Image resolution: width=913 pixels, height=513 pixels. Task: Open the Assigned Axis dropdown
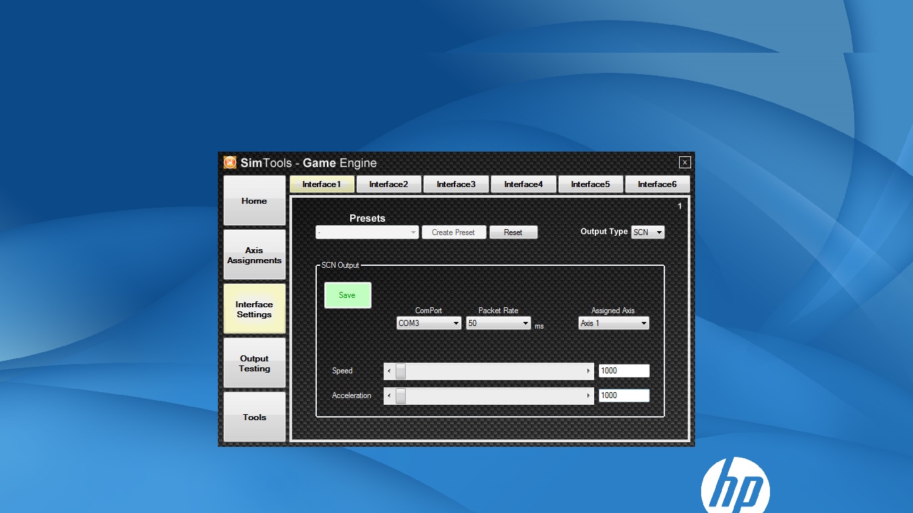(614, 323)
